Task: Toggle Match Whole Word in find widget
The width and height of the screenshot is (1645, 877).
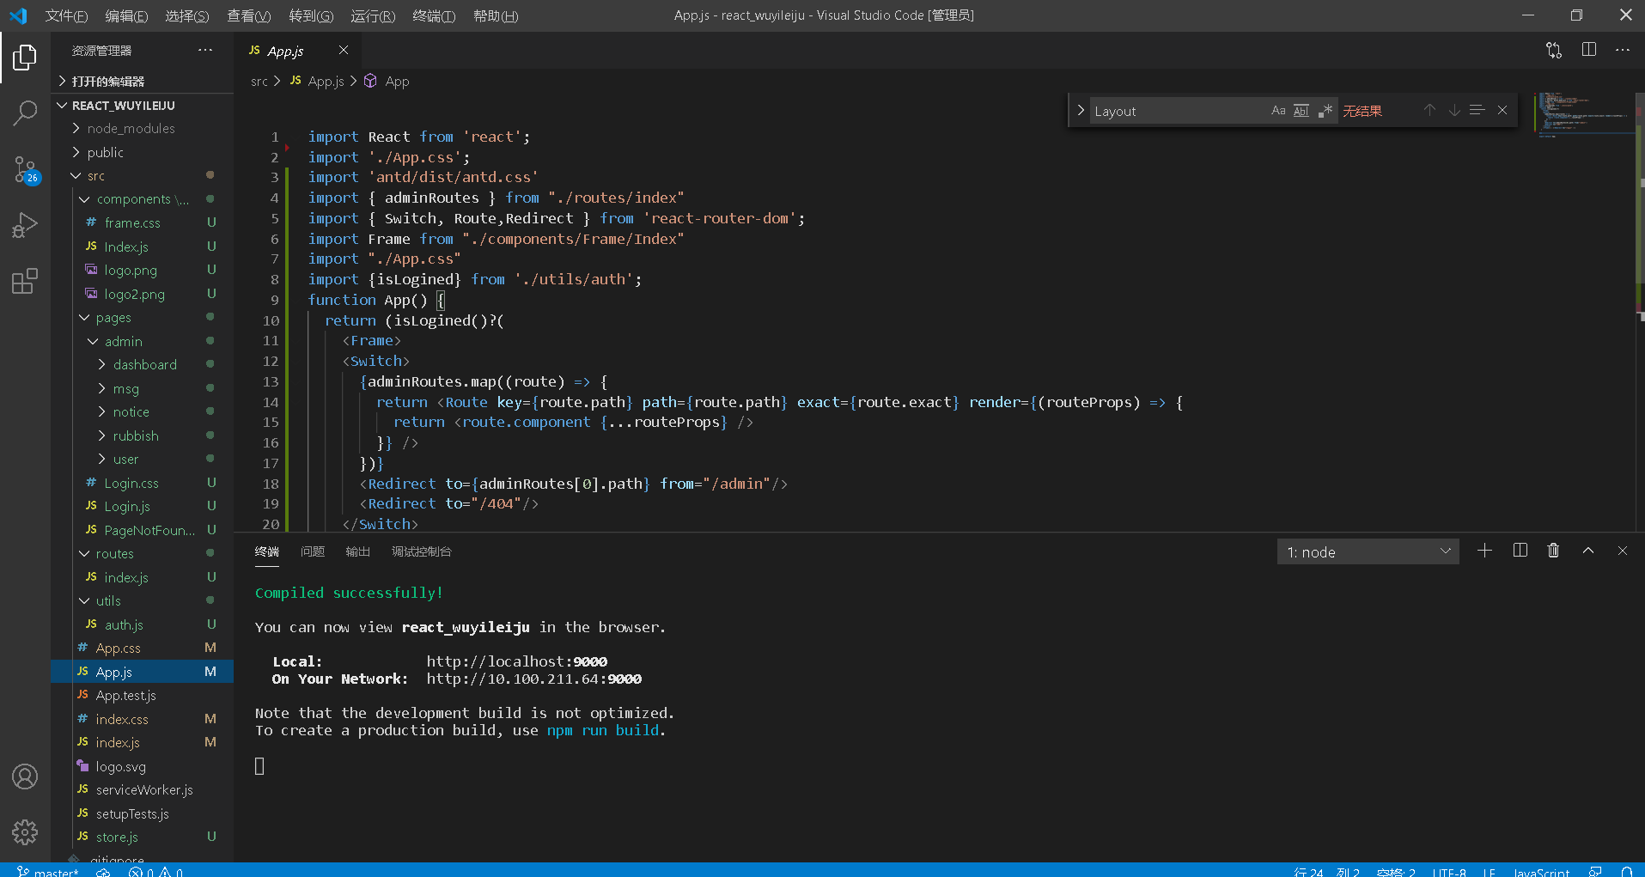Action: (x=1301, y=110)
